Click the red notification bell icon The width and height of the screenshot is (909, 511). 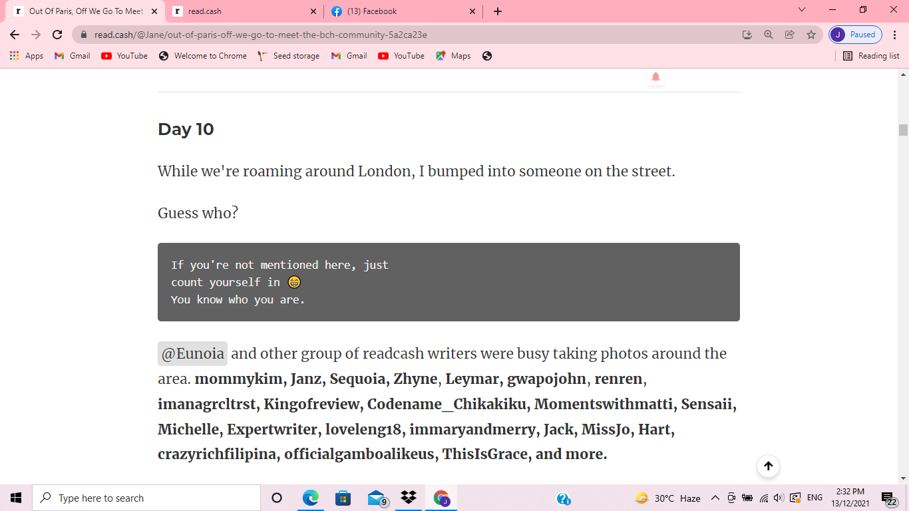click(x=655, y=77)
